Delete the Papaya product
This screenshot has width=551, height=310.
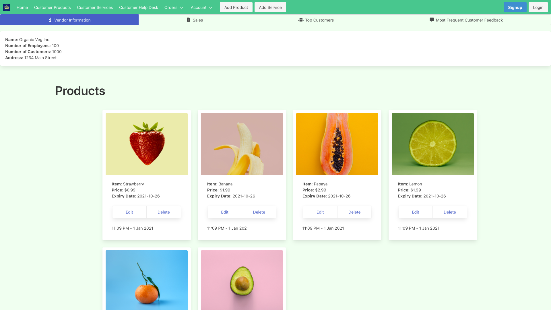click(x=354, y=212)
